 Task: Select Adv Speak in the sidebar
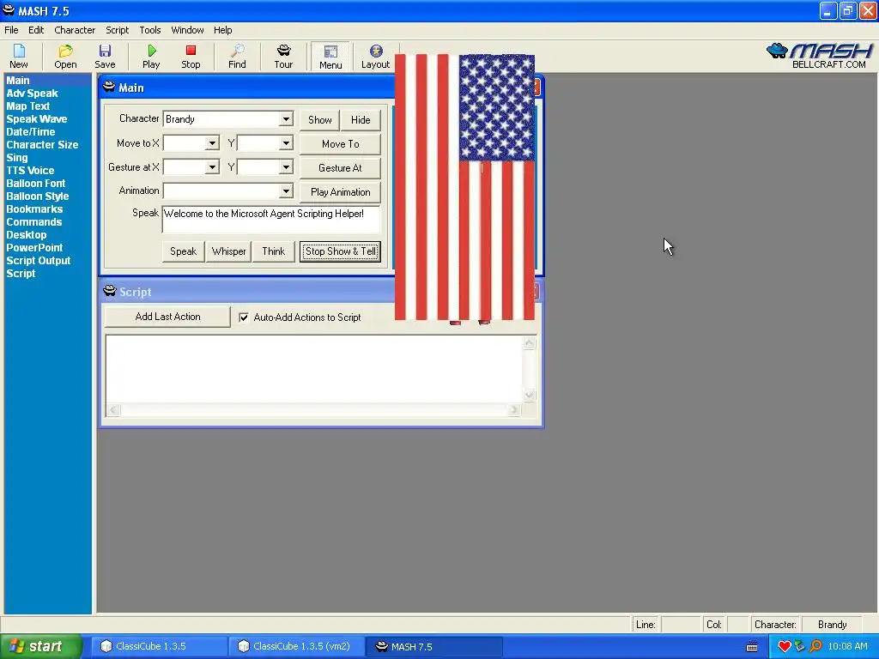[32, 94]
